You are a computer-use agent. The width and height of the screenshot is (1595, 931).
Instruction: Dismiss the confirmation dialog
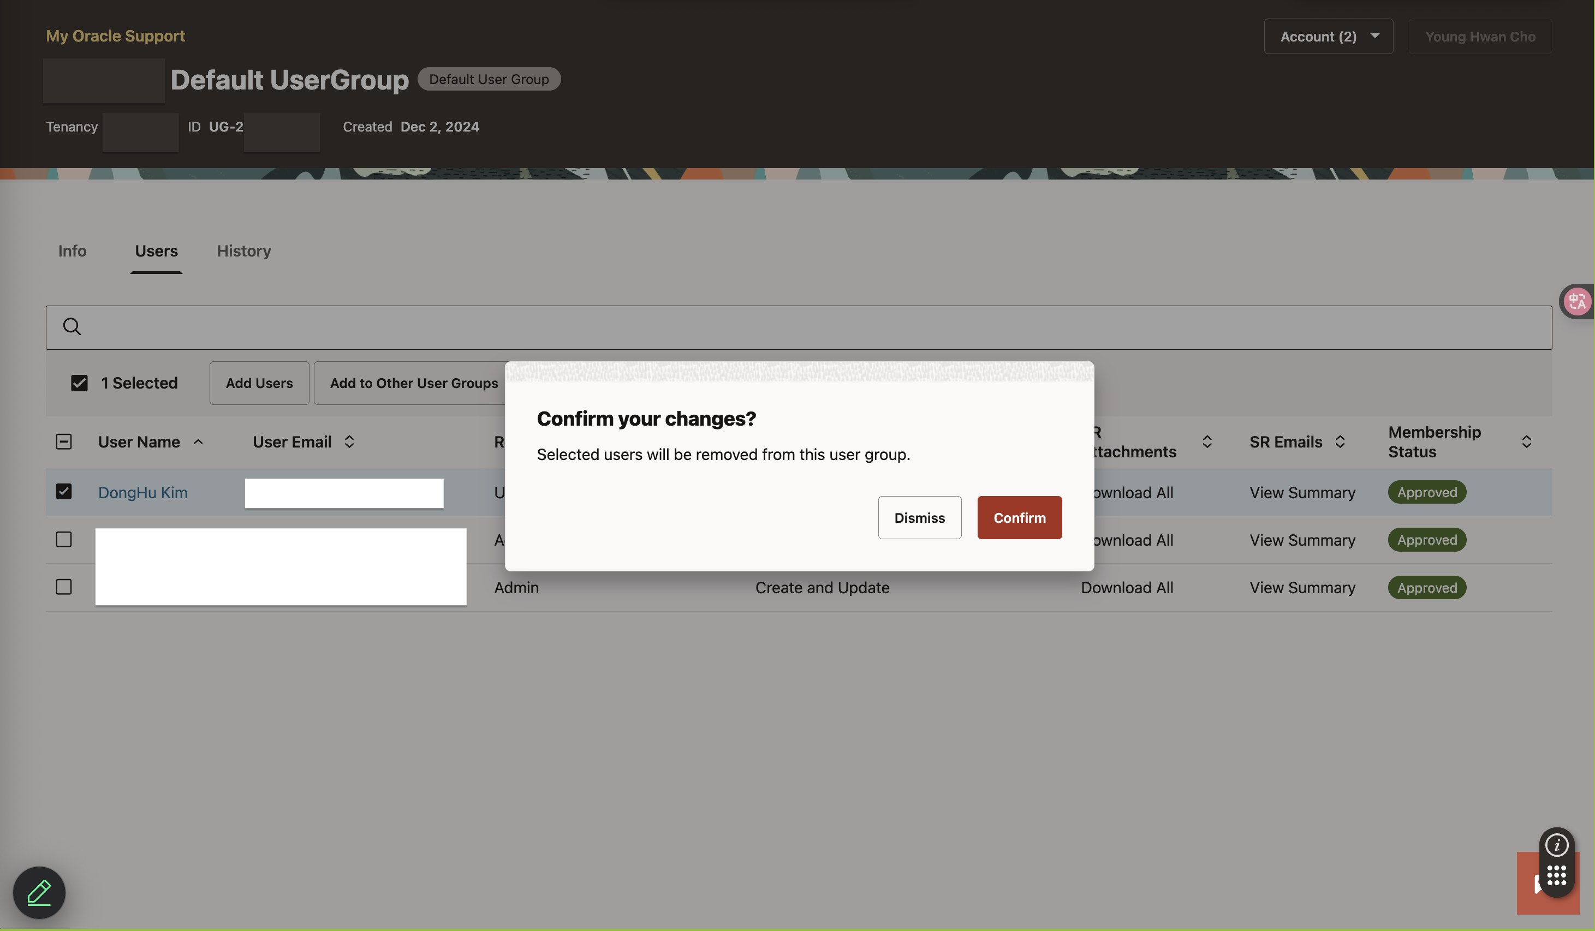[919, 518]
